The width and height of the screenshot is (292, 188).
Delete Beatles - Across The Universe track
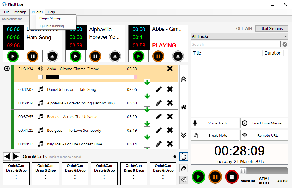point(170,117)
